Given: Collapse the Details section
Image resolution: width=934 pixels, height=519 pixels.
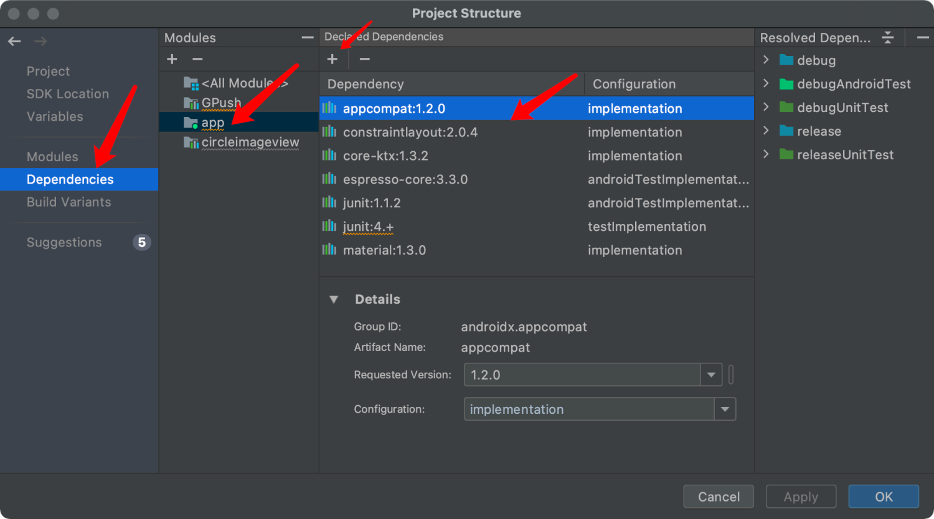Looking at the screenshot, I should point(334,299).
